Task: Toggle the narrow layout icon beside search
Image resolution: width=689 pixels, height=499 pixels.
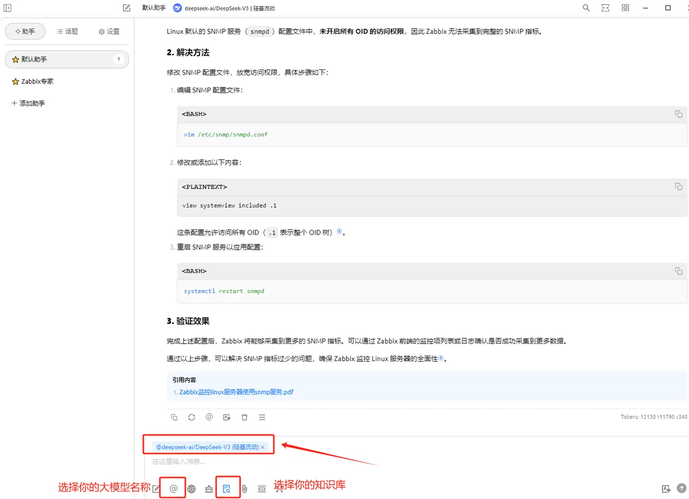Action: tap(605, 8)
